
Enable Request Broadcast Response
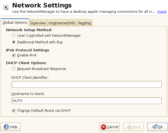coord(14,69)
